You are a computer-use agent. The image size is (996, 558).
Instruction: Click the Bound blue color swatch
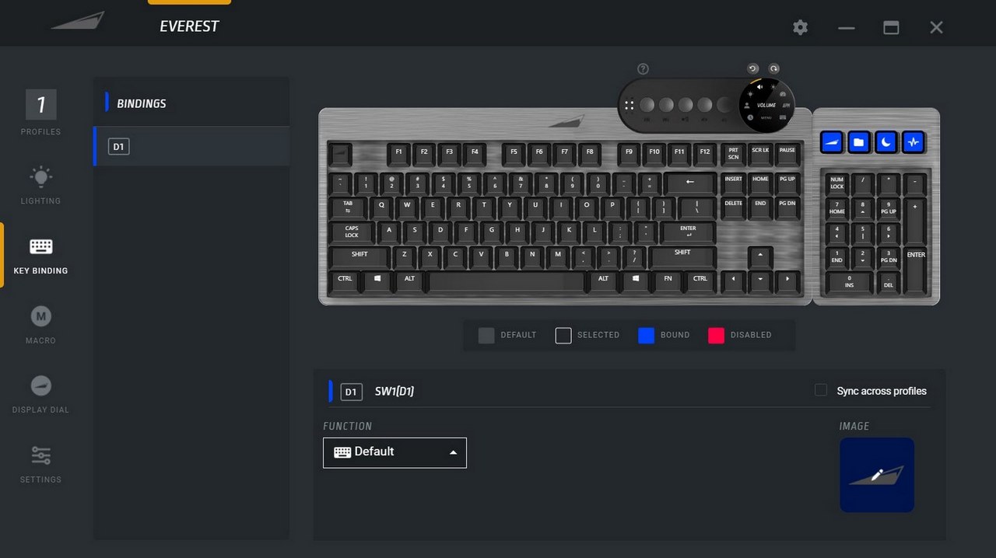coord(646,335)
